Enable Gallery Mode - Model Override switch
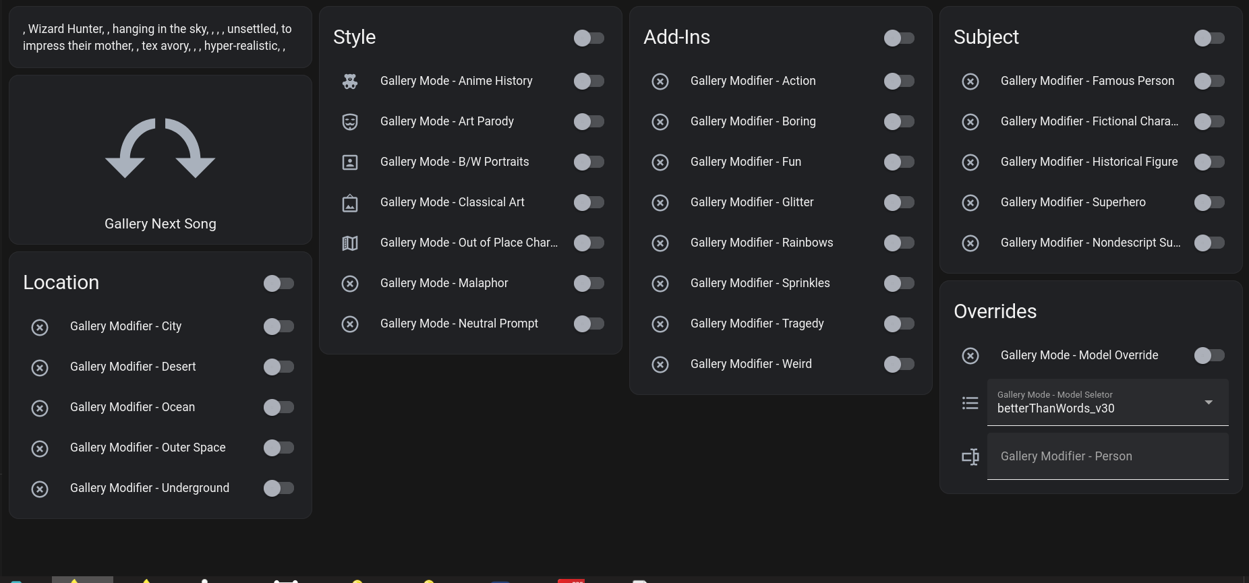Viewport: 1249px width, 583px height. click(x=1209, y=355)
